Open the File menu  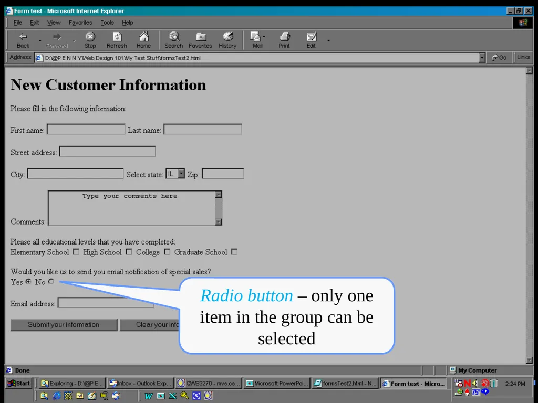point(17,23)
